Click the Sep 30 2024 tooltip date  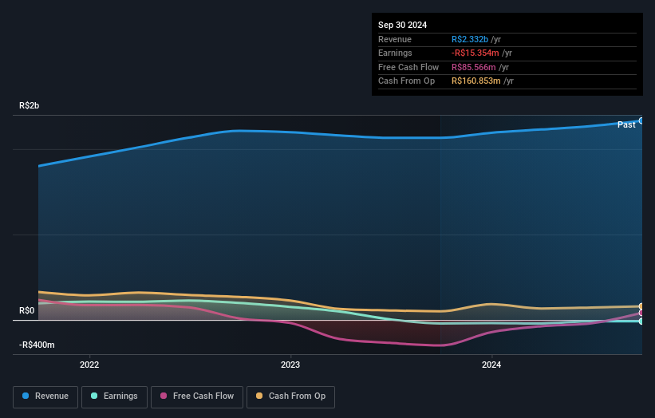point(402,25)
